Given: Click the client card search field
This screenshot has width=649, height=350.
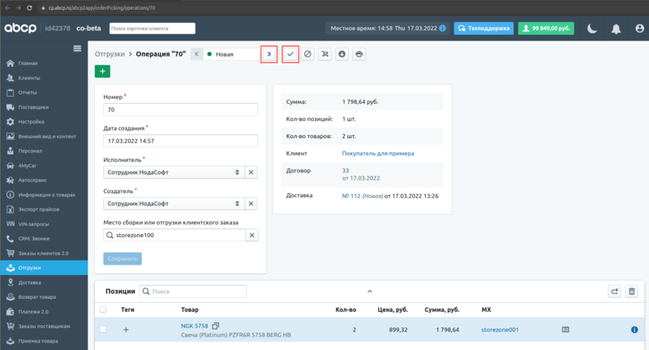Looking at the screenshot, I should click(153, 28).
